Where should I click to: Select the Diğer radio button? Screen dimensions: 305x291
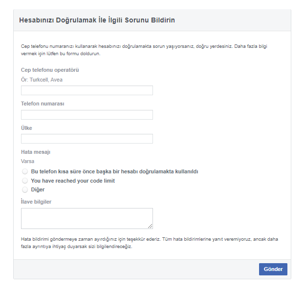point(25,189)
